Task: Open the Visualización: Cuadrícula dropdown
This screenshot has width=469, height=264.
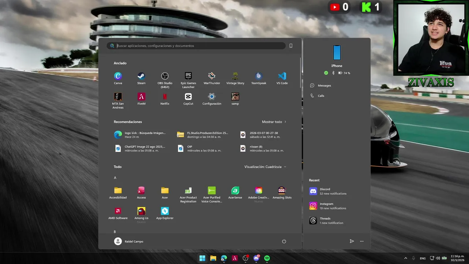Action: point(265,167)
